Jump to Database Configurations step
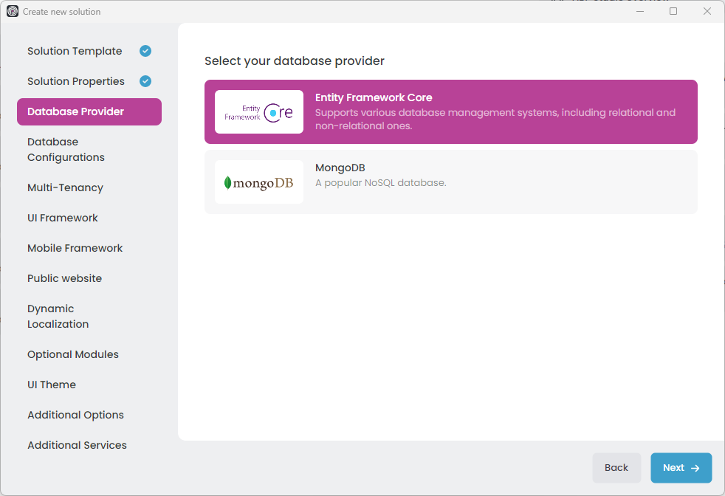 tap(66, 150)
